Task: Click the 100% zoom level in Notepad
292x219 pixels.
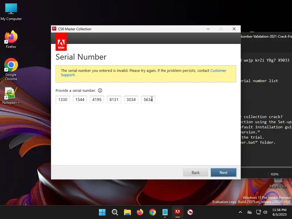Action: point(275,174)
